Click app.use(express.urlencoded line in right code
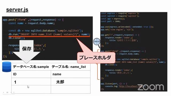 127,27
